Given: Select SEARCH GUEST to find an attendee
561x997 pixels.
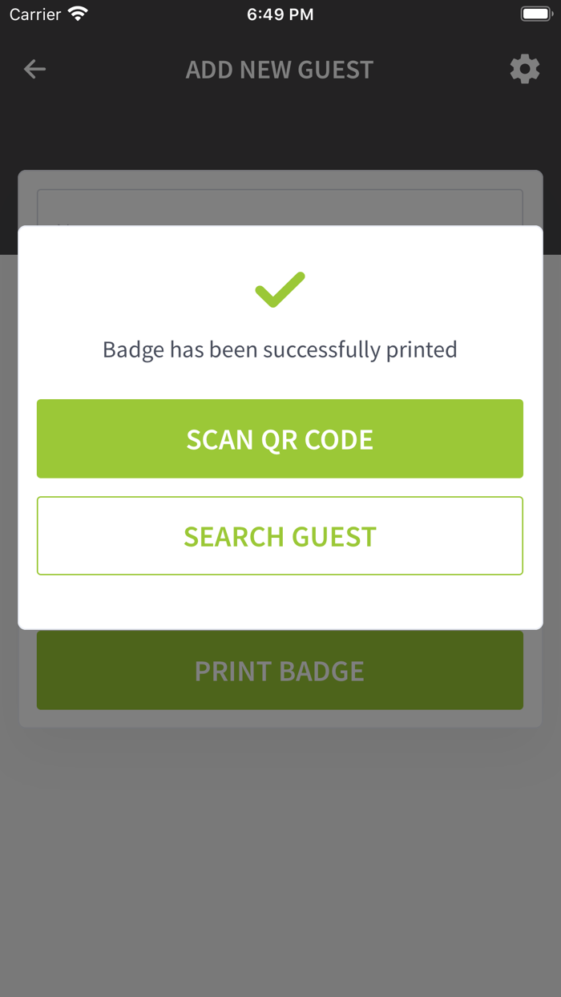Looking at the screenshot, I should point(280,535).
